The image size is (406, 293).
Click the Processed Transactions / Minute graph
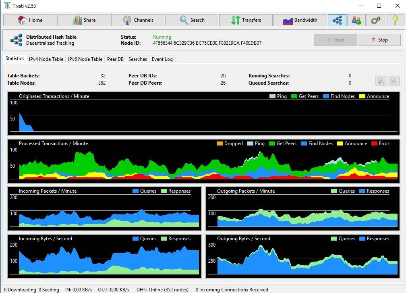coord(204,161)
